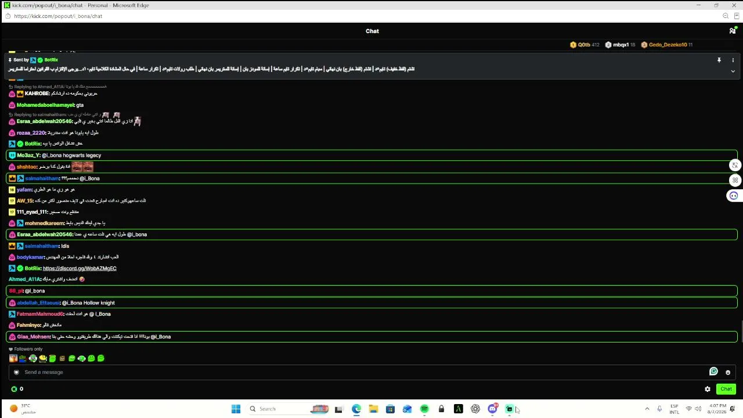Open File Explorer from the taskbar
The height and width of the screenshot is (418, 743).
click(373, 409)
